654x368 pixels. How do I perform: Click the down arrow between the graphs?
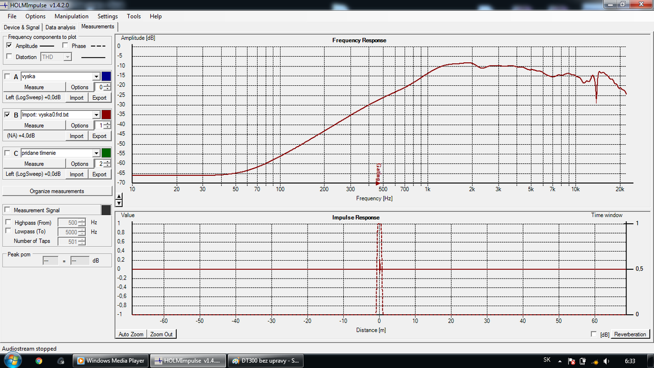pos(119,202)
